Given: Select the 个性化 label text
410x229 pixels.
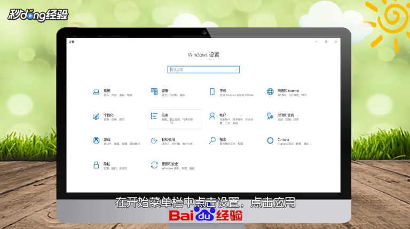Looking at the screenshot, I should 108,115.
